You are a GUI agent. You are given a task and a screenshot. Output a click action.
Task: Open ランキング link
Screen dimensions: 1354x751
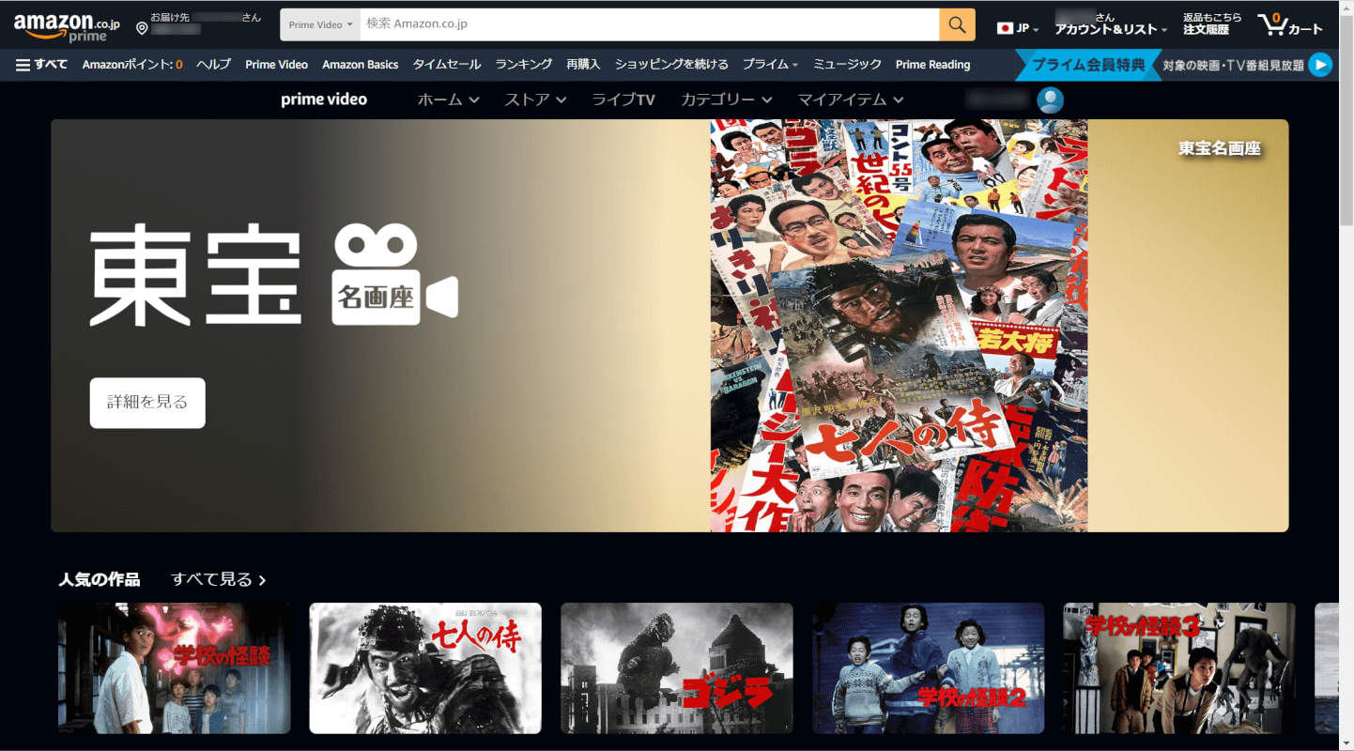[x=524, y=65]
